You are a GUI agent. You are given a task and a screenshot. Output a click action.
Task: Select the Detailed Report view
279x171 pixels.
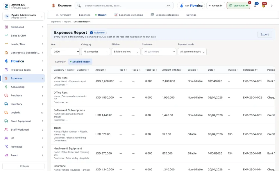(80, 62)
